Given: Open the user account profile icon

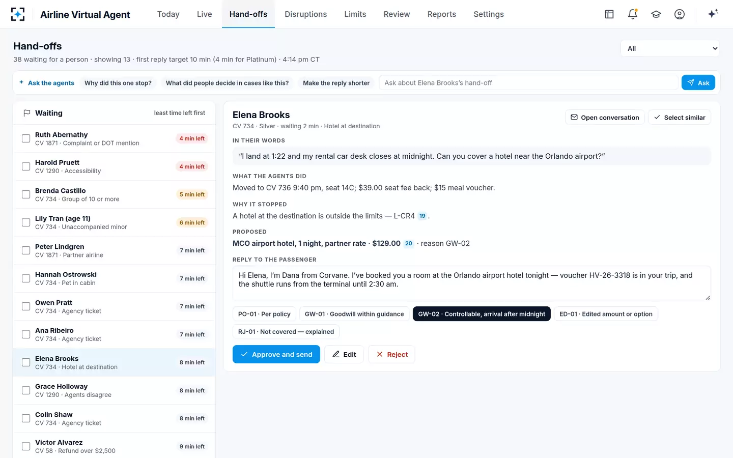Looking at the screenshot, I should (680, 14).
